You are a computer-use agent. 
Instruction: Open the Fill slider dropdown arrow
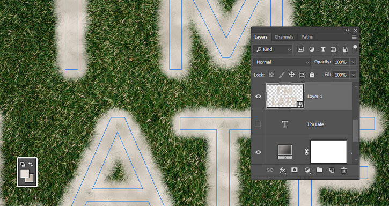pos(353,75)
